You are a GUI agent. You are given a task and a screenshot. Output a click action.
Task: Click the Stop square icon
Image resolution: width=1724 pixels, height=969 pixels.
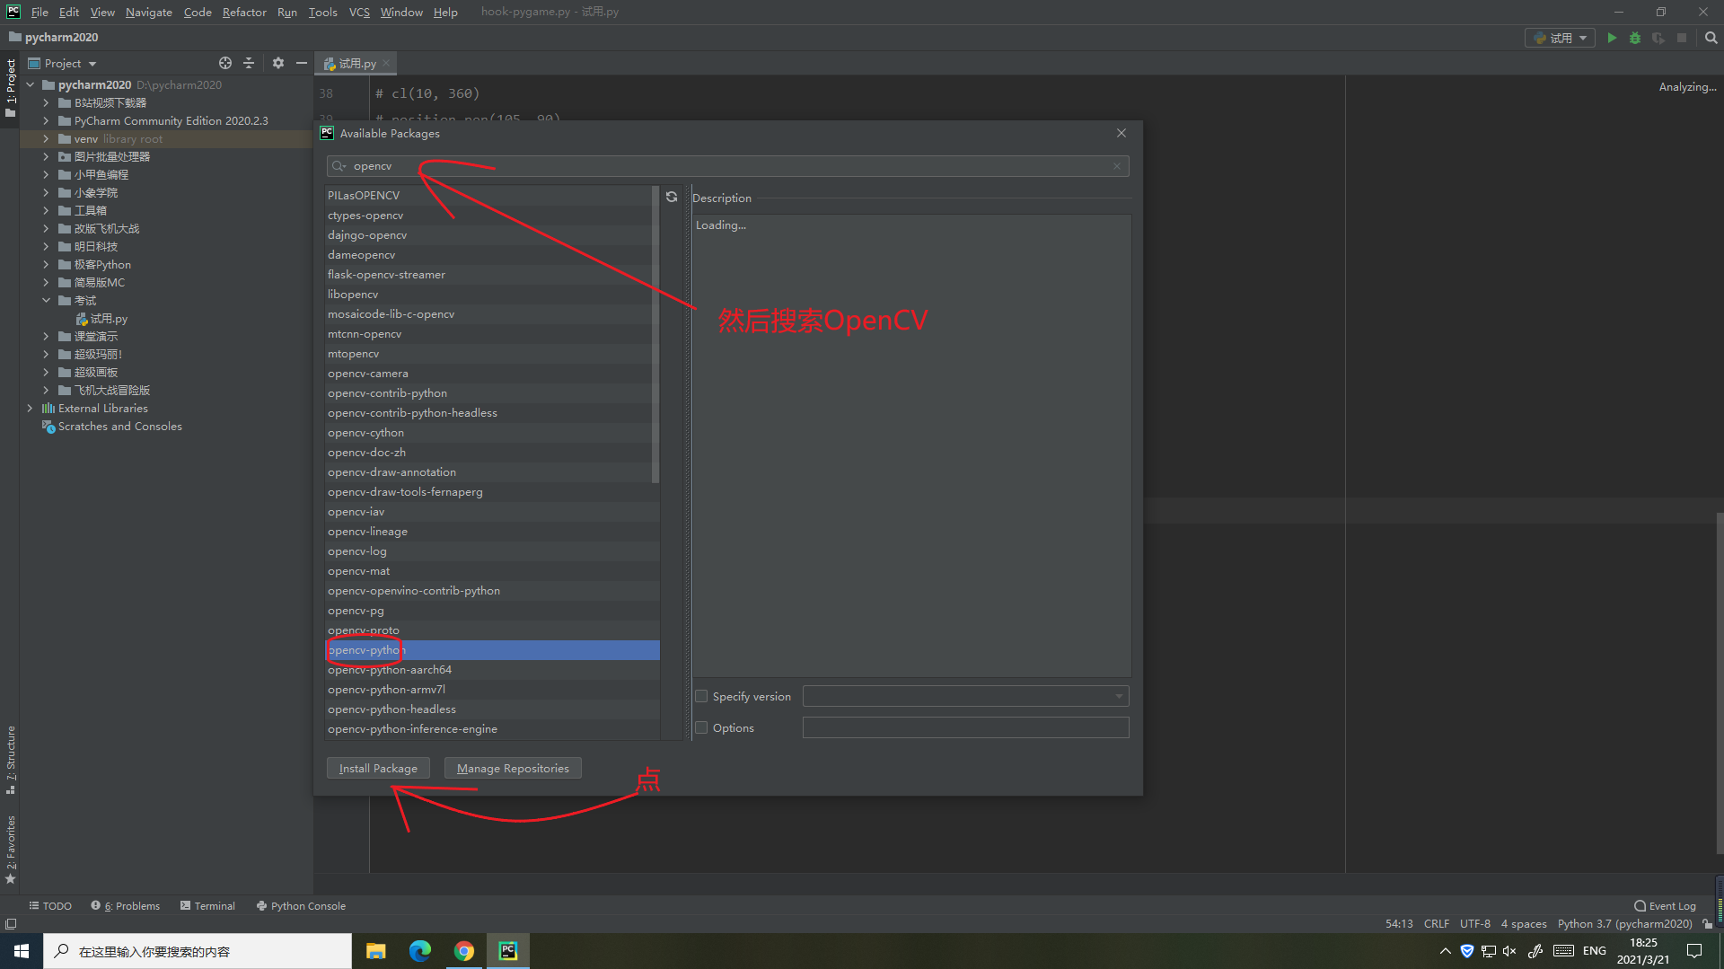(x=1682, y=38)
